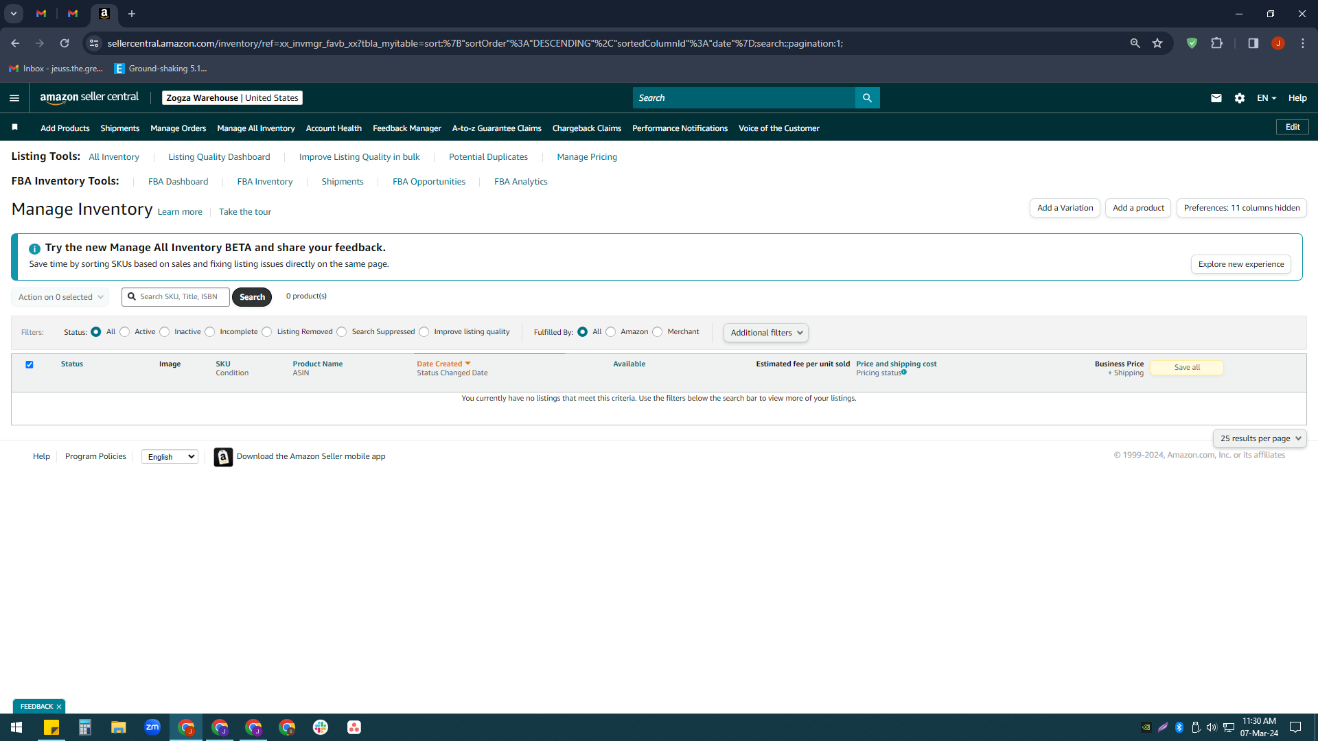Click the Explore new experience button
Image resolution: width=1318 pixels, height=741 pixels.
(1241, 264)
